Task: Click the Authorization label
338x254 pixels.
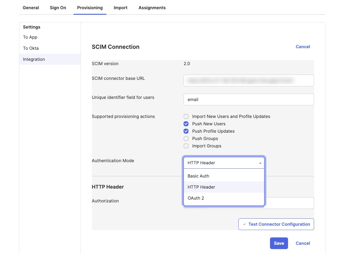Action: click(105, 201)
